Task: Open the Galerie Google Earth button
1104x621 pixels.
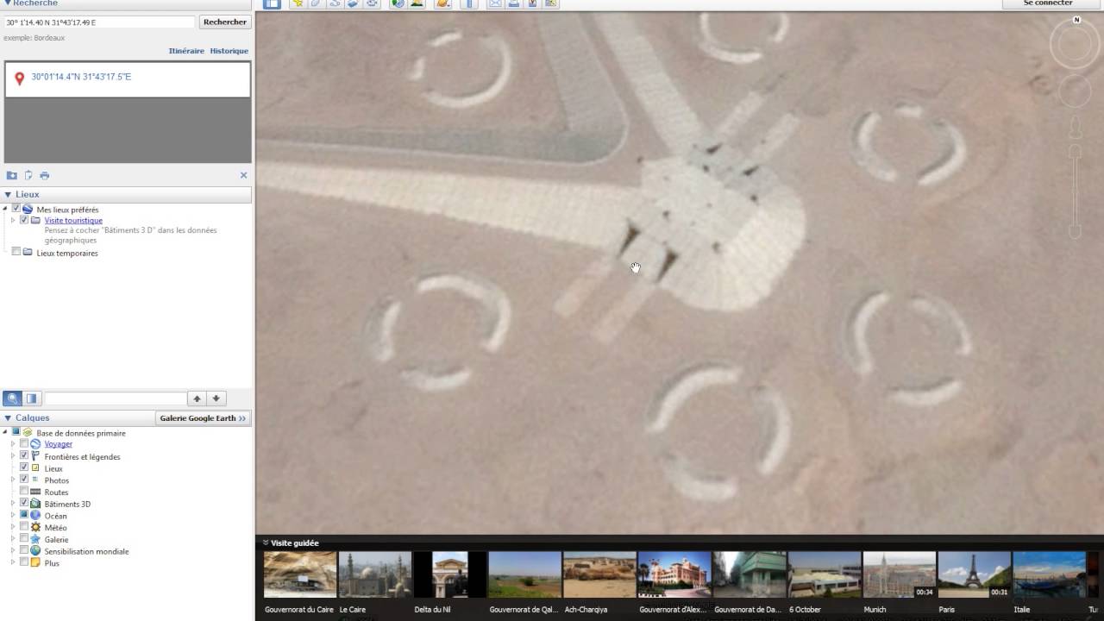Action: [204, 418]
